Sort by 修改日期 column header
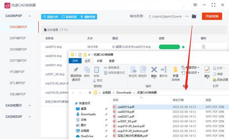229x139 pixels. 178,100
